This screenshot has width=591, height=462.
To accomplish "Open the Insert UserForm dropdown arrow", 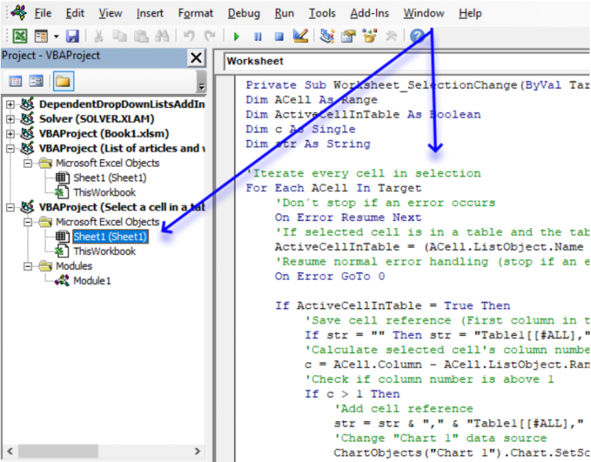I will pos(56,36).
